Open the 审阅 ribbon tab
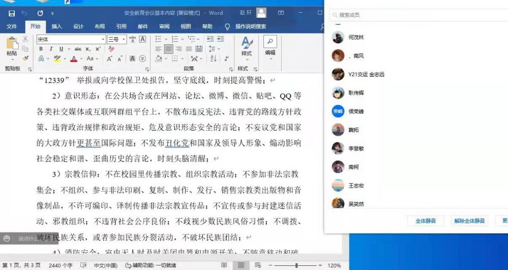The height and width of the screenshot is (270, 508). [164, 26]
